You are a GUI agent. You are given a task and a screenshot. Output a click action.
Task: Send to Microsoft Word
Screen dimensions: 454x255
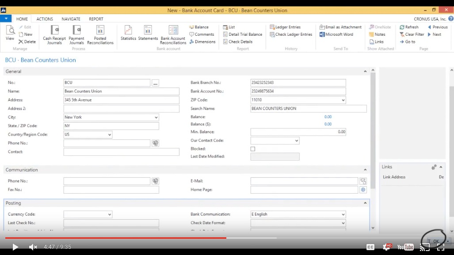[x=336, y=34]
